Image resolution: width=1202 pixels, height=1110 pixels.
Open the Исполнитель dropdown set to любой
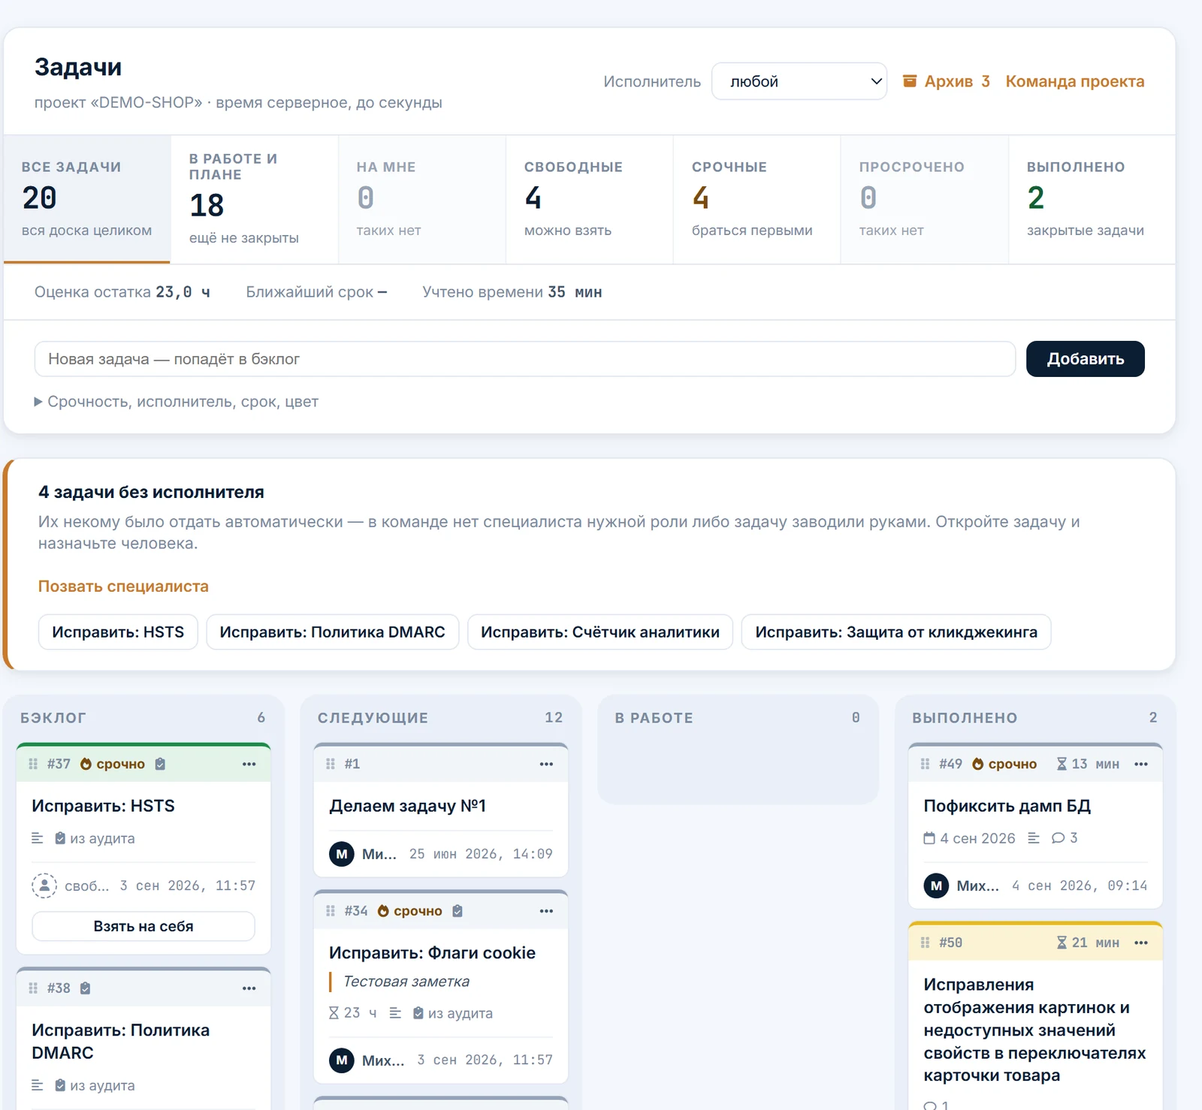click(x=799, y=81)
